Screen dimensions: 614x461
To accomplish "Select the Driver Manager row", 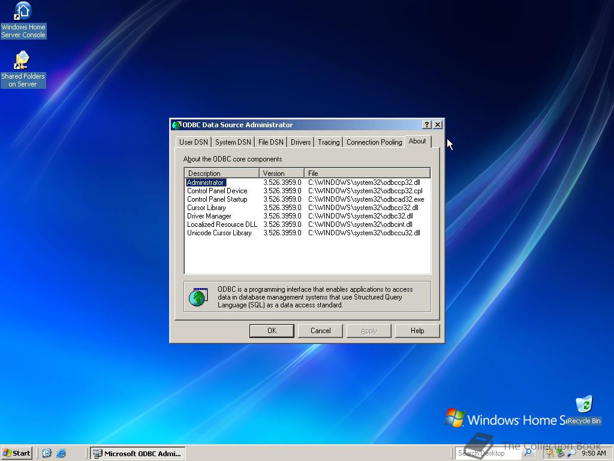I will pos(308,216).
